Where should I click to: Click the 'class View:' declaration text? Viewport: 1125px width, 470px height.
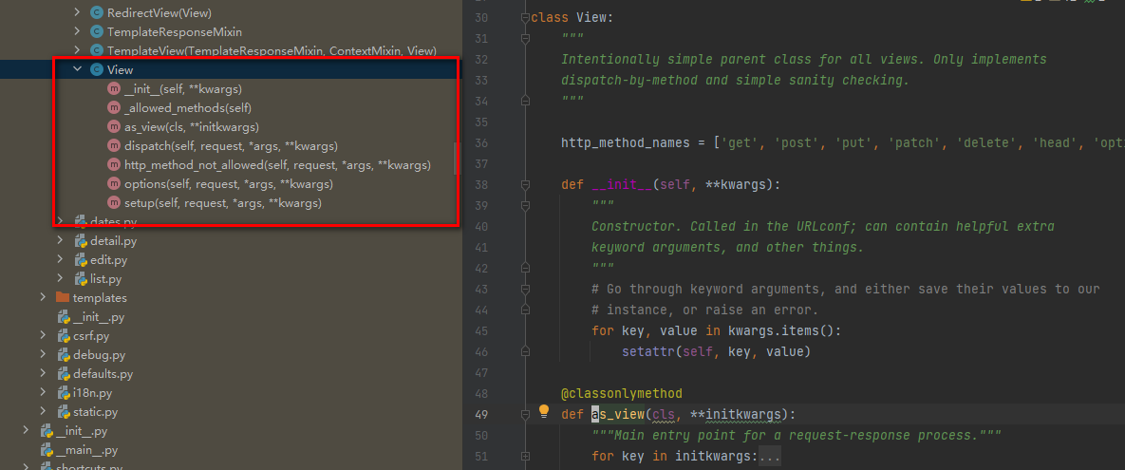coord(572,17)
